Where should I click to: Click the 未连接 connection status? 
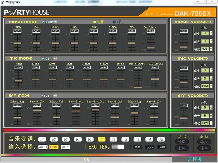pyautogui.click(x=195, y=159)
